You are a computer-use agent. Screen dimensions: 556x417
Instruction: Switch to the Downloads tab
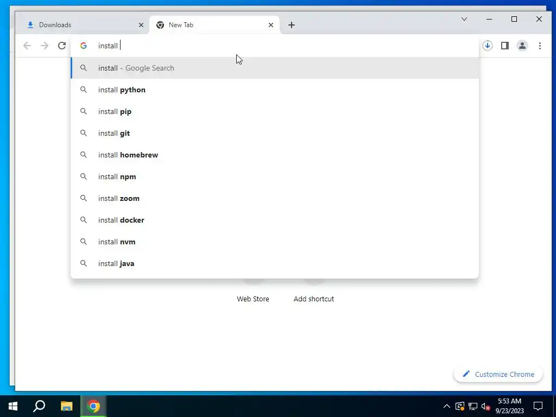tap(83, 25)
